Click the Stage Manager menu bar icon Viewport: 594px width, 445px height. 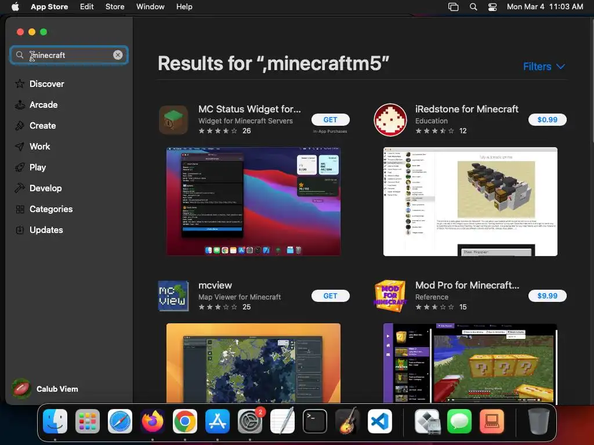454,7
